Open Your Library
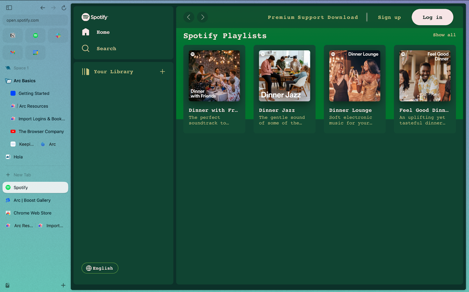 click(113, 72)
